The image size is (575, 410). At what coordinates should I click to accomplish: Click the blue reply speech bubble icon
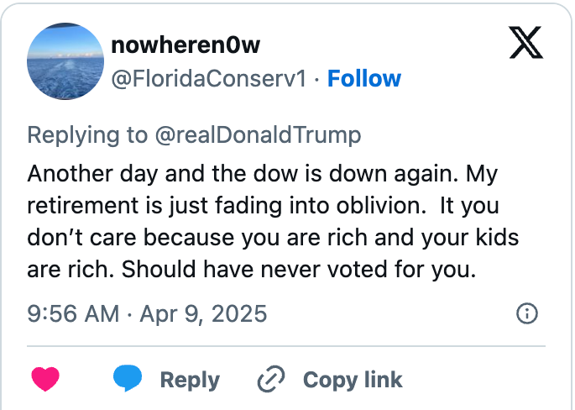coord(128,378)
